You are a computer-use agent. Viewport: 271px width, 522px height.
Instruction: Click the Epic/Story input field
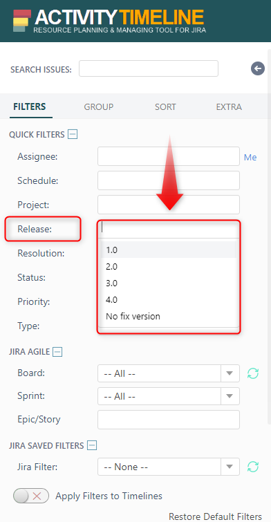[x=169, y=420]
